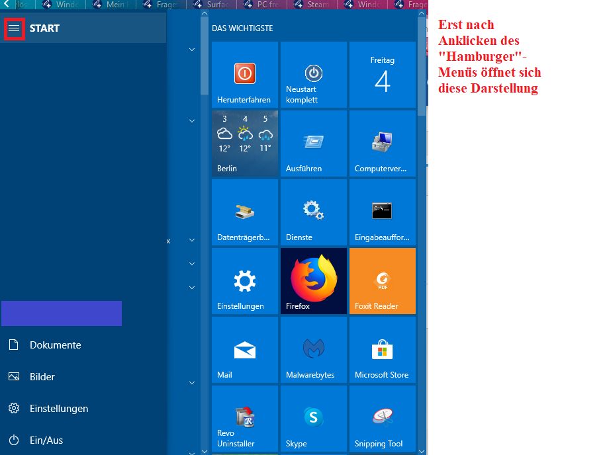Collapse the Start hamburger menu
Image resolution: width=605 pixels, height=455 pixels.
[15, 28]
